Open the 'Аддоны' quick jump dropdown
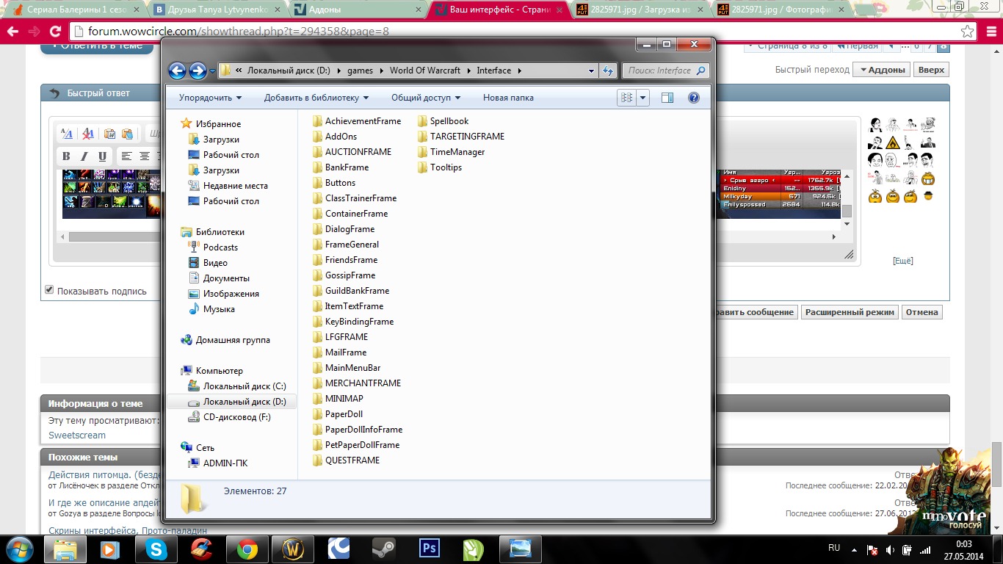1003x564 pixels. 881,70
